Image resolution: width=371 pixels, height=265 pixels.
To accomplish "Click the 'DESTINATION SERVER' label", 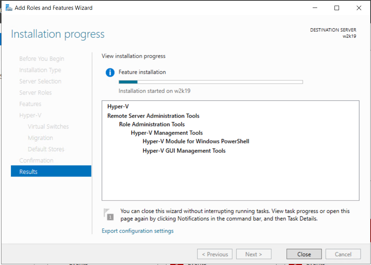I will coord(333,30).
